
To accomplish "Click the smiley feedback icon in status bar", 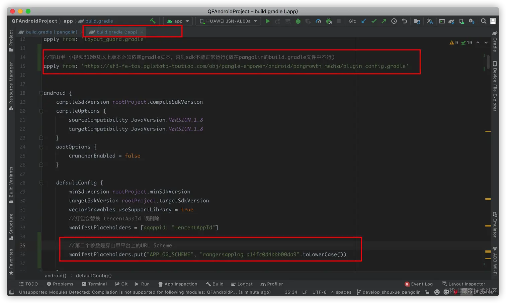I will 437,292.
